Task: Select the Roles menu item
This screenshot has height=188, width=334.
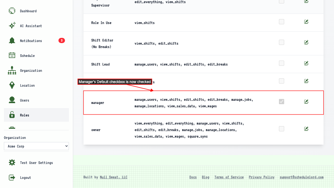Action: [x=36, y=115]
